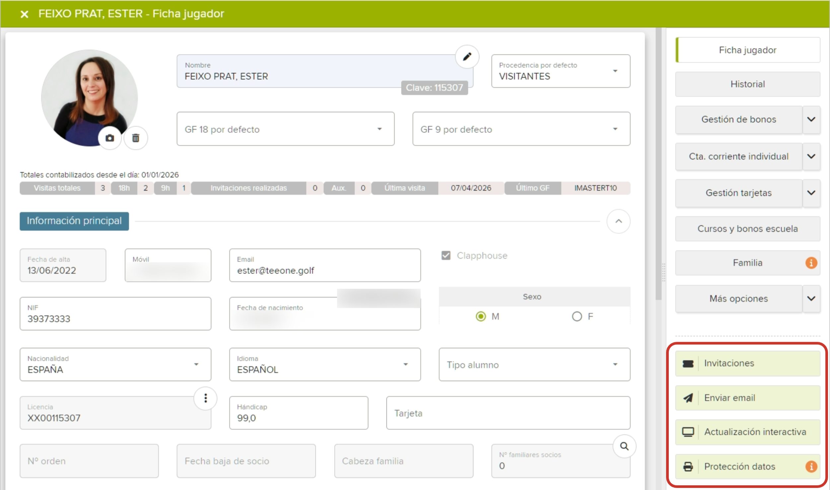Click the Clave: 115307 badge
The image size is (830, 490).
pyautogui.click(x=434, y=88)
